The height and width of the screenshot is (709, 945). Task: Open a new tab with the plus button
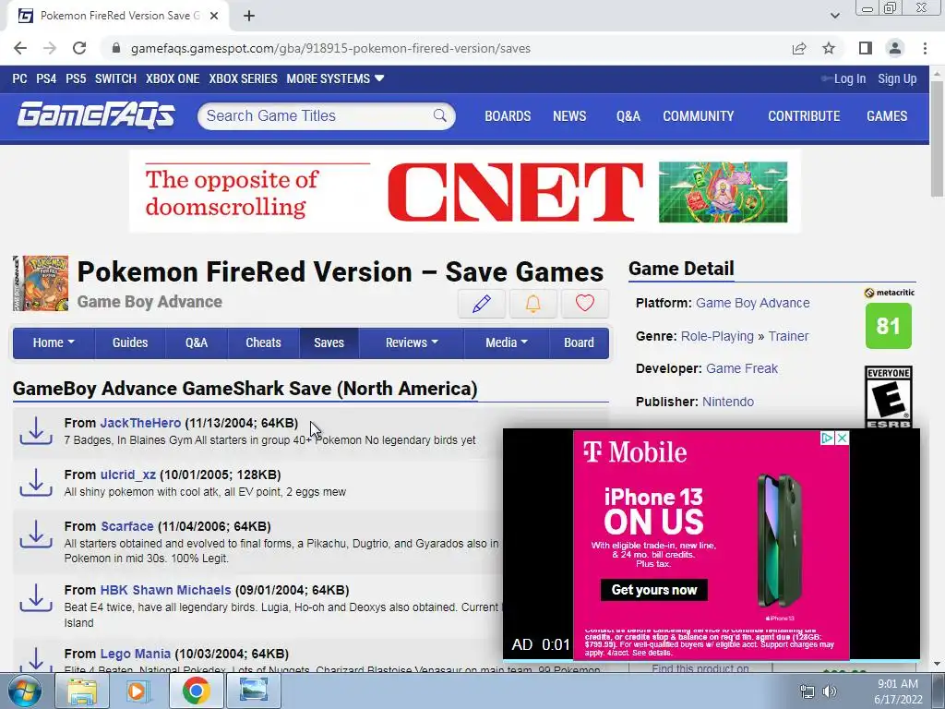(x=249, y=16)
